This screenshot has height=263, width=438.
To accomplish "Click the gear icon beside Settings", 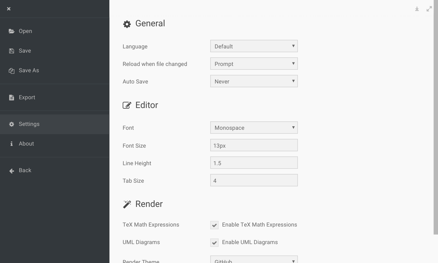I will 11,124.
